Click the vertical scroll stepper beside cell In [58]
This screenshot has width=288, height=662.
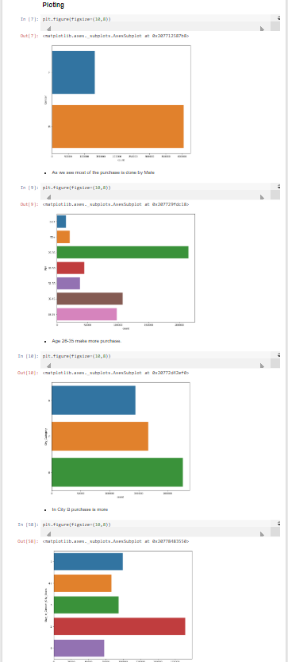278,524
